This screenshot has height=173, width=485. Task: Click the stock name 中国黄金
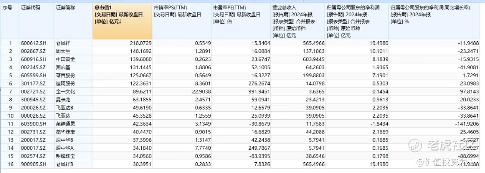pos(65,59)
